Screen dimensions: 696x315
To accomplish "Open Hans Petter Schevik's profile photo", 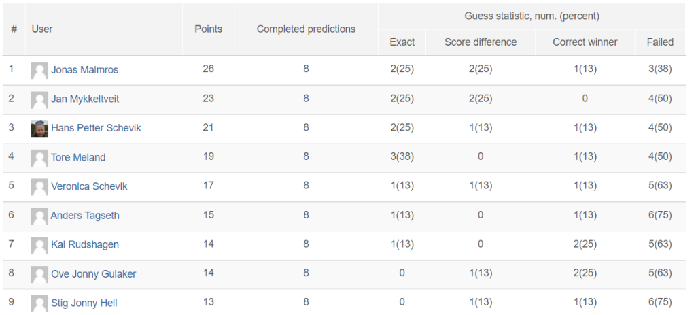I will (39, 129).
